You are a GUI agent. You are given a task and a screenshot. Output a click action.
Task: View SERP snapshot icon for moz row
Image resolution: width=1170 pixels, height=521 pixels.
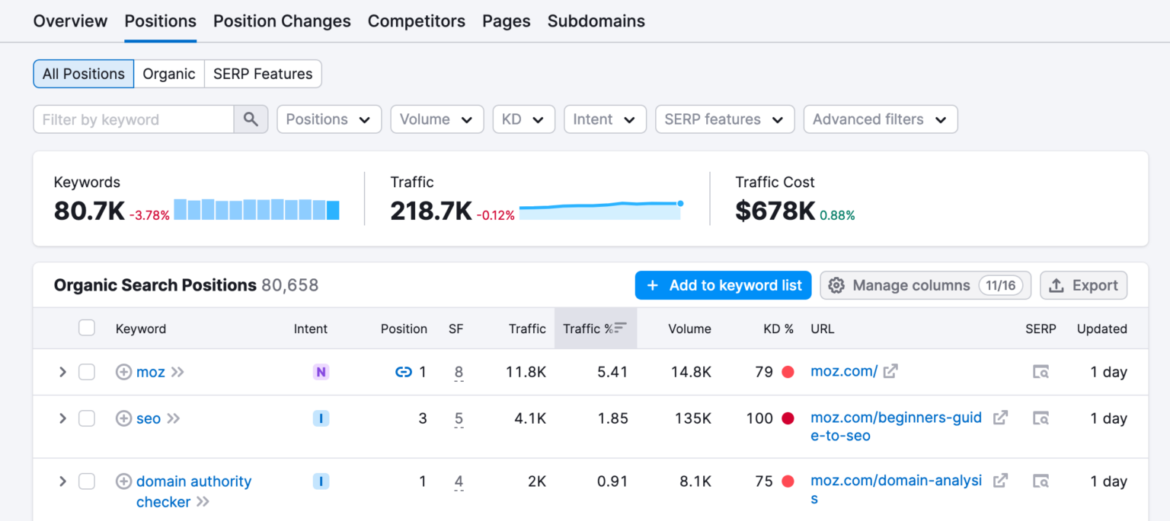point(1041,372)
